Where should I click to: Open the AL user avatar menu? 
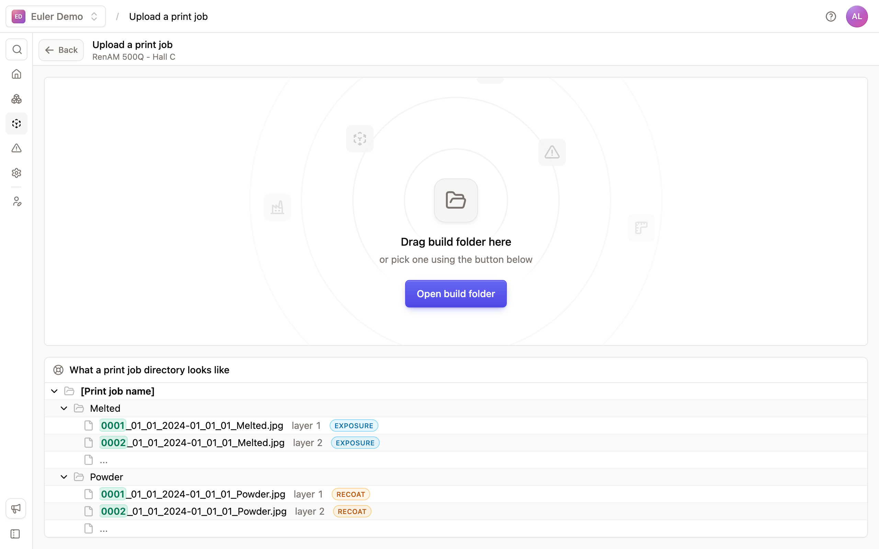click(x=857, y=16)
